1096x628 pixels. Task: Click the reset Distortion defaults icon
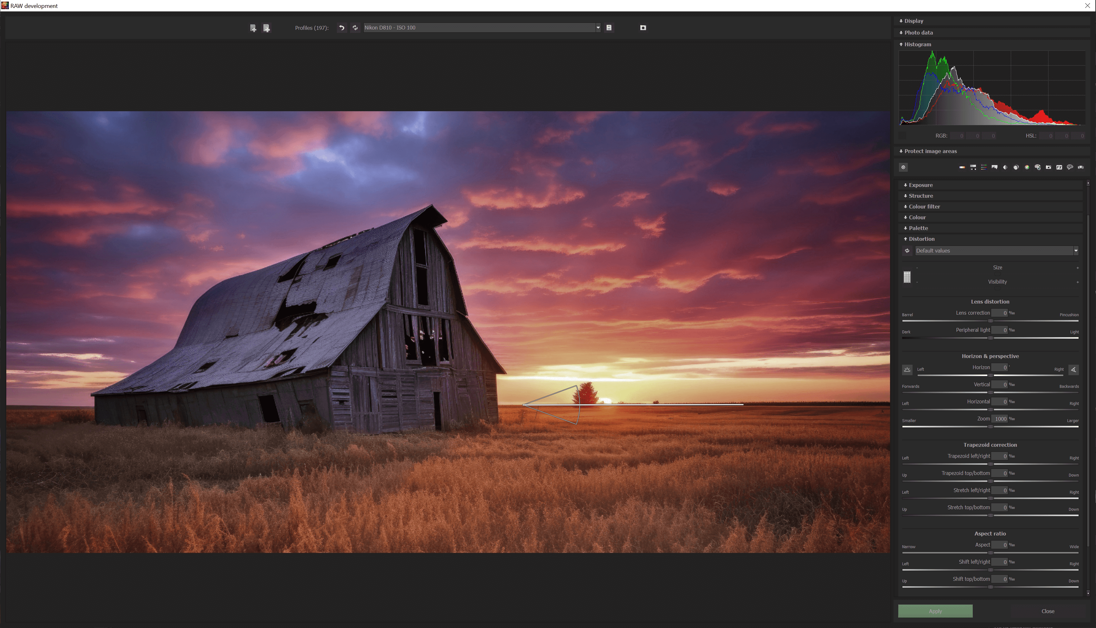tap(907, 251)
